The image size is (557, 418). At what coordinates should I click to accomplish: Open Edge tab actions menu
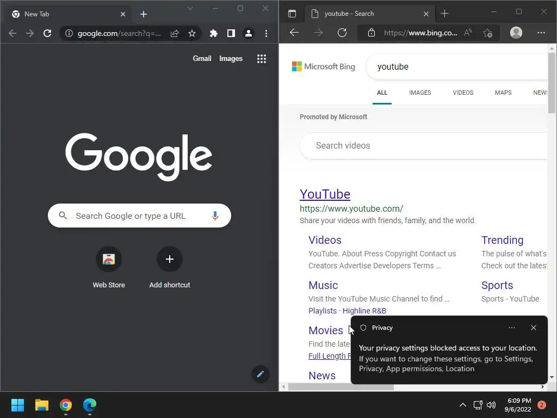tap(292, 14)
